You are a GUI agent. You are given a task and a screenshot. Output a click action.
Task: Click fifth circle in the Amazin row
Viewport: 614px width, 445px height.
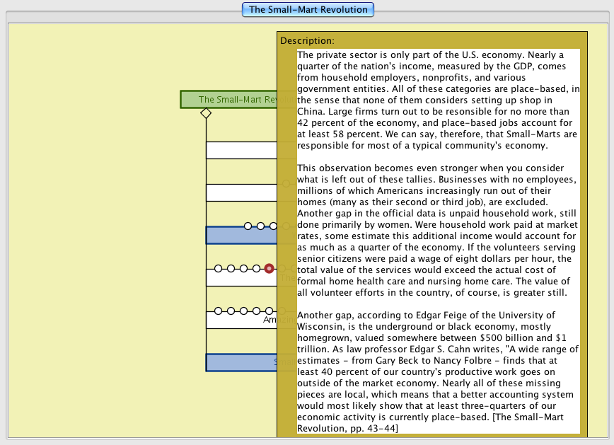point(269,311)
